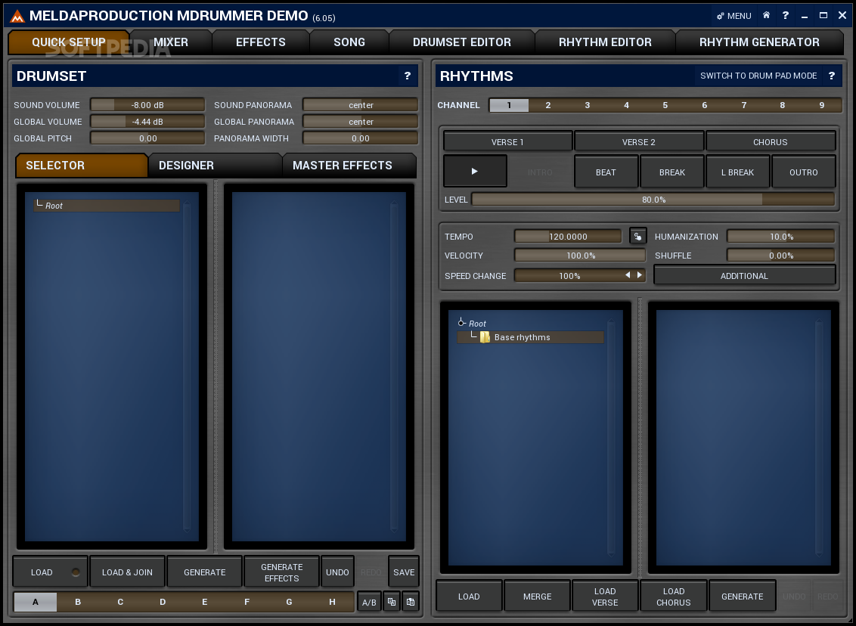Screen dimensions: 856x626
Task: Click the Sound Volume slider
Action: tap(147, 105)
